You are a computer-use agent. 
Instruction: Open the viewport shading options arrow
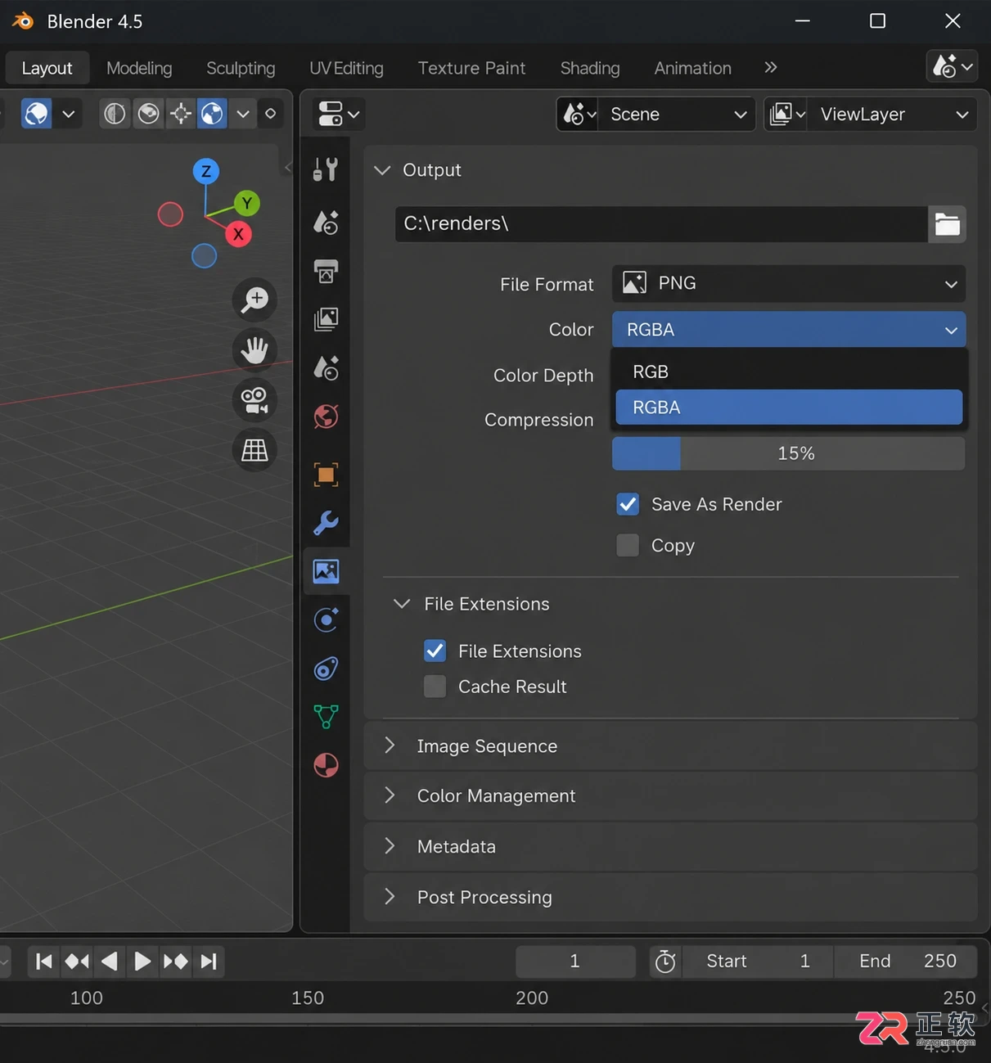click(242, 114)
